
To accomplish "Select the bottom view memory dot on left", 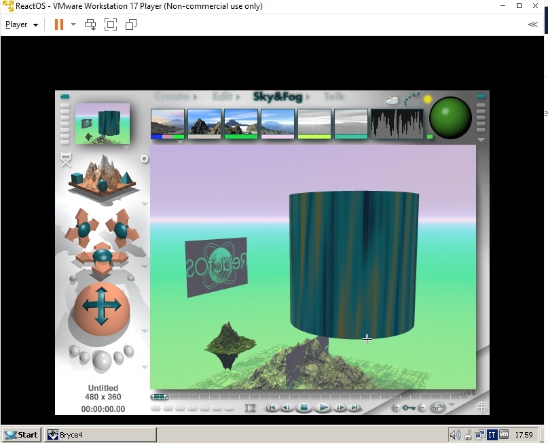I will (x=65, y=141).
